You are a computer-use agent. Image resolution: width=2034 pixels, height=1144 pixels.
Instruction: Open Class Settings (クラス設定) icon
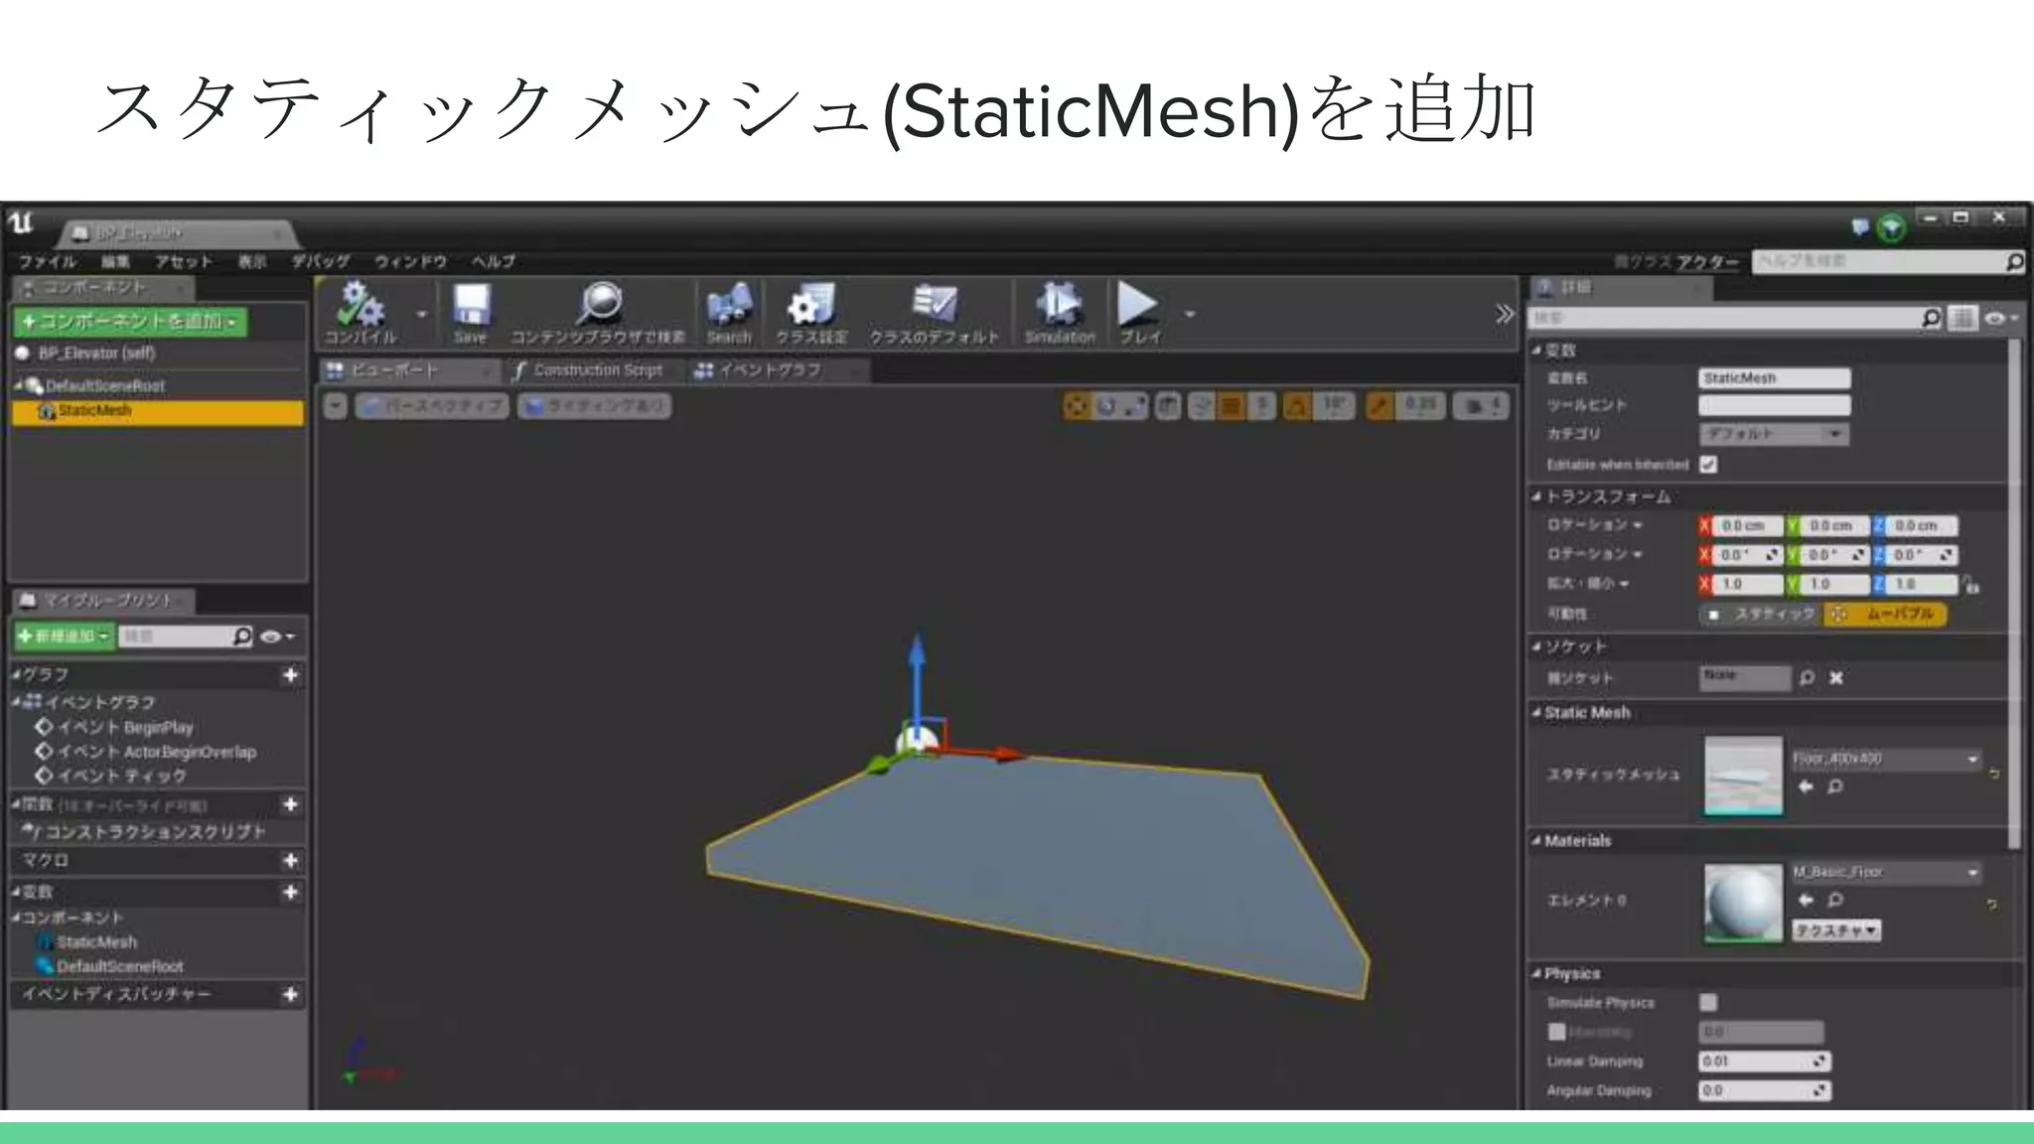click(811, 304)
